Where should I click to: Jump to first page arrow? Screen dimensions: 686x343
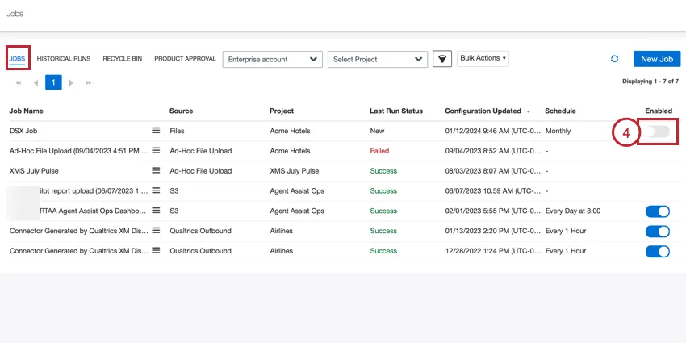tap(18, 82)
